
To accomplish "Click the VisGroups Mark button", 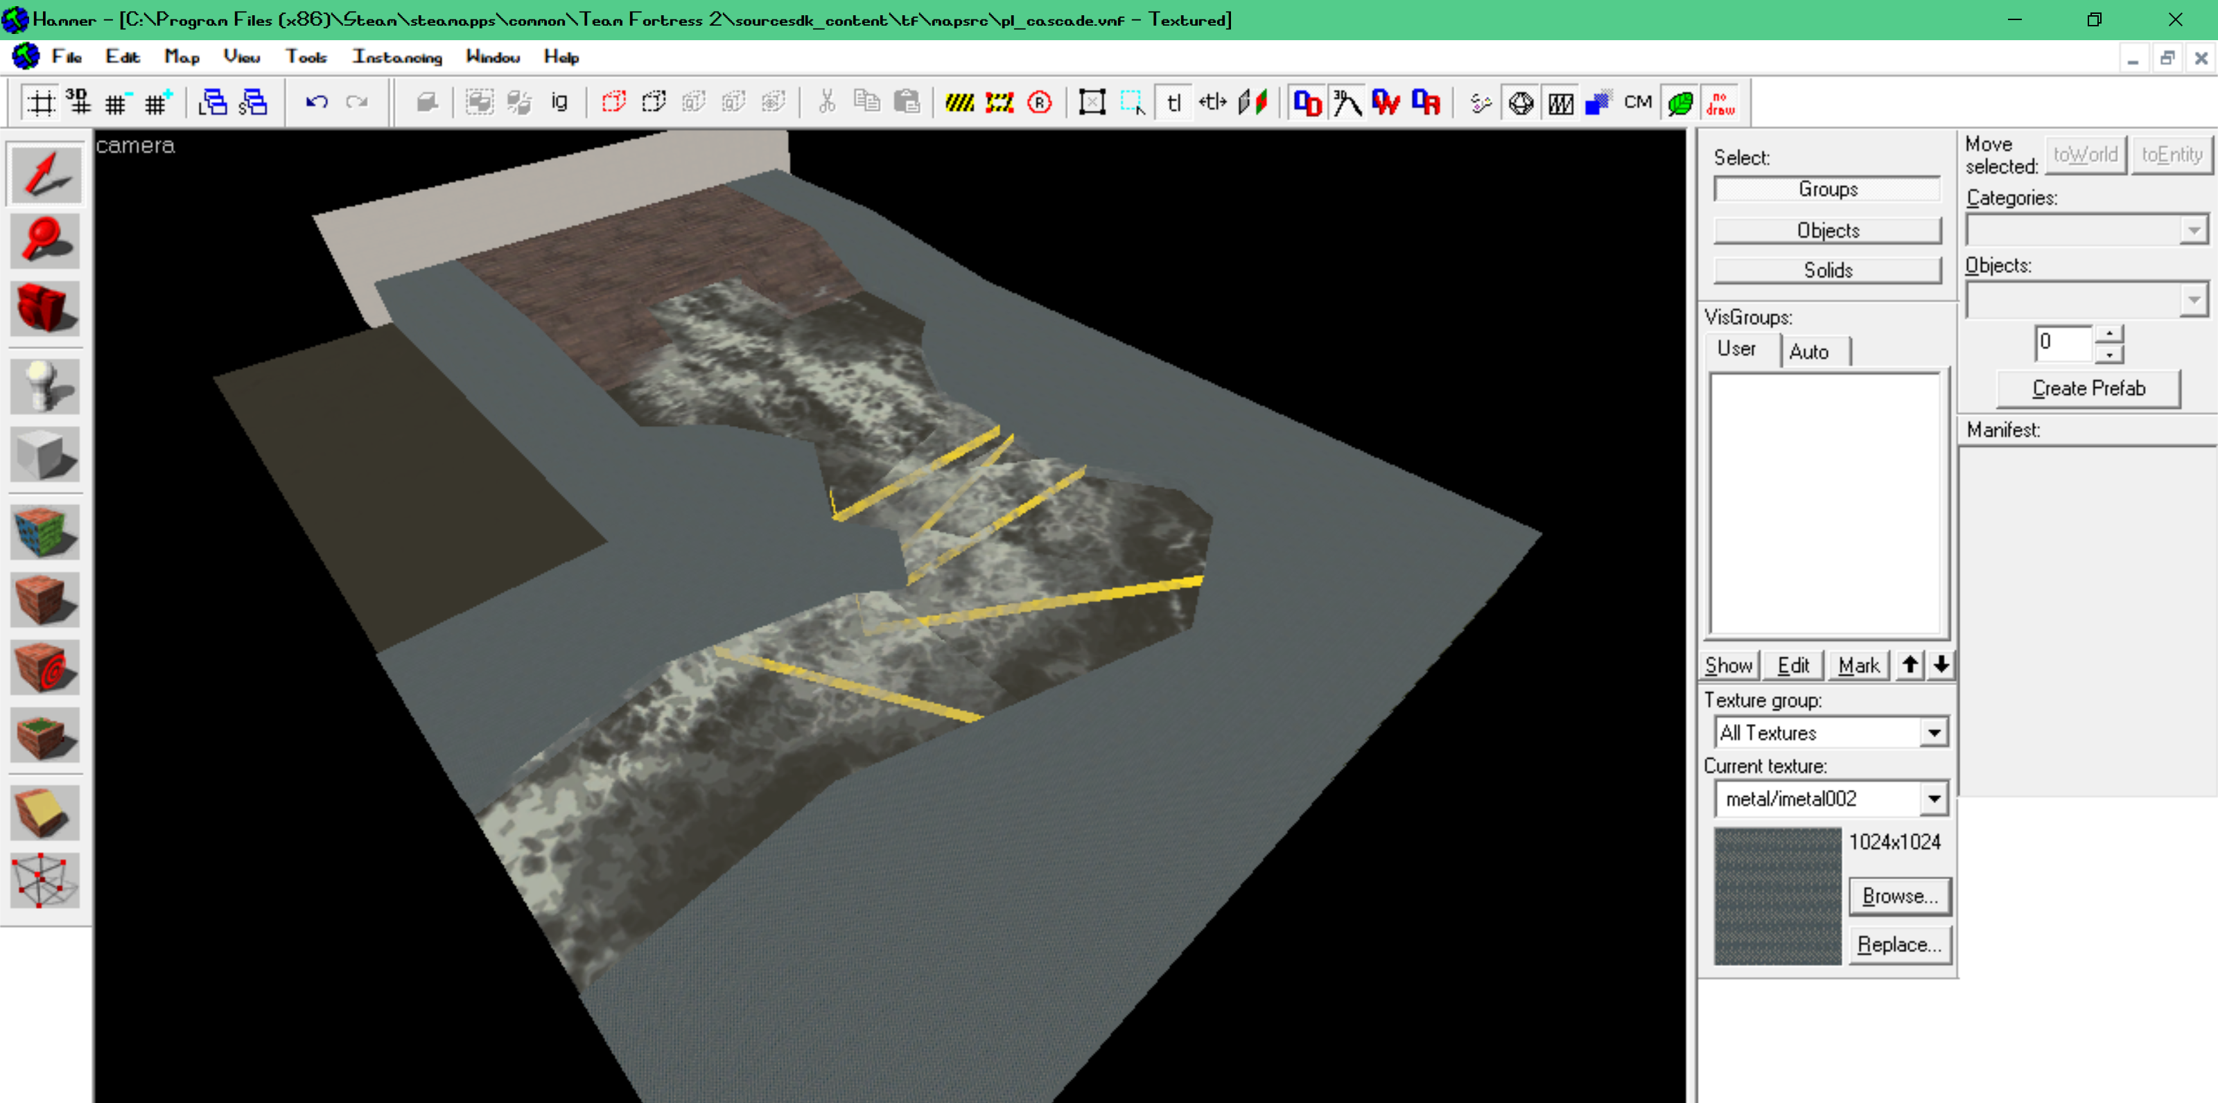I will (1858, 665).
